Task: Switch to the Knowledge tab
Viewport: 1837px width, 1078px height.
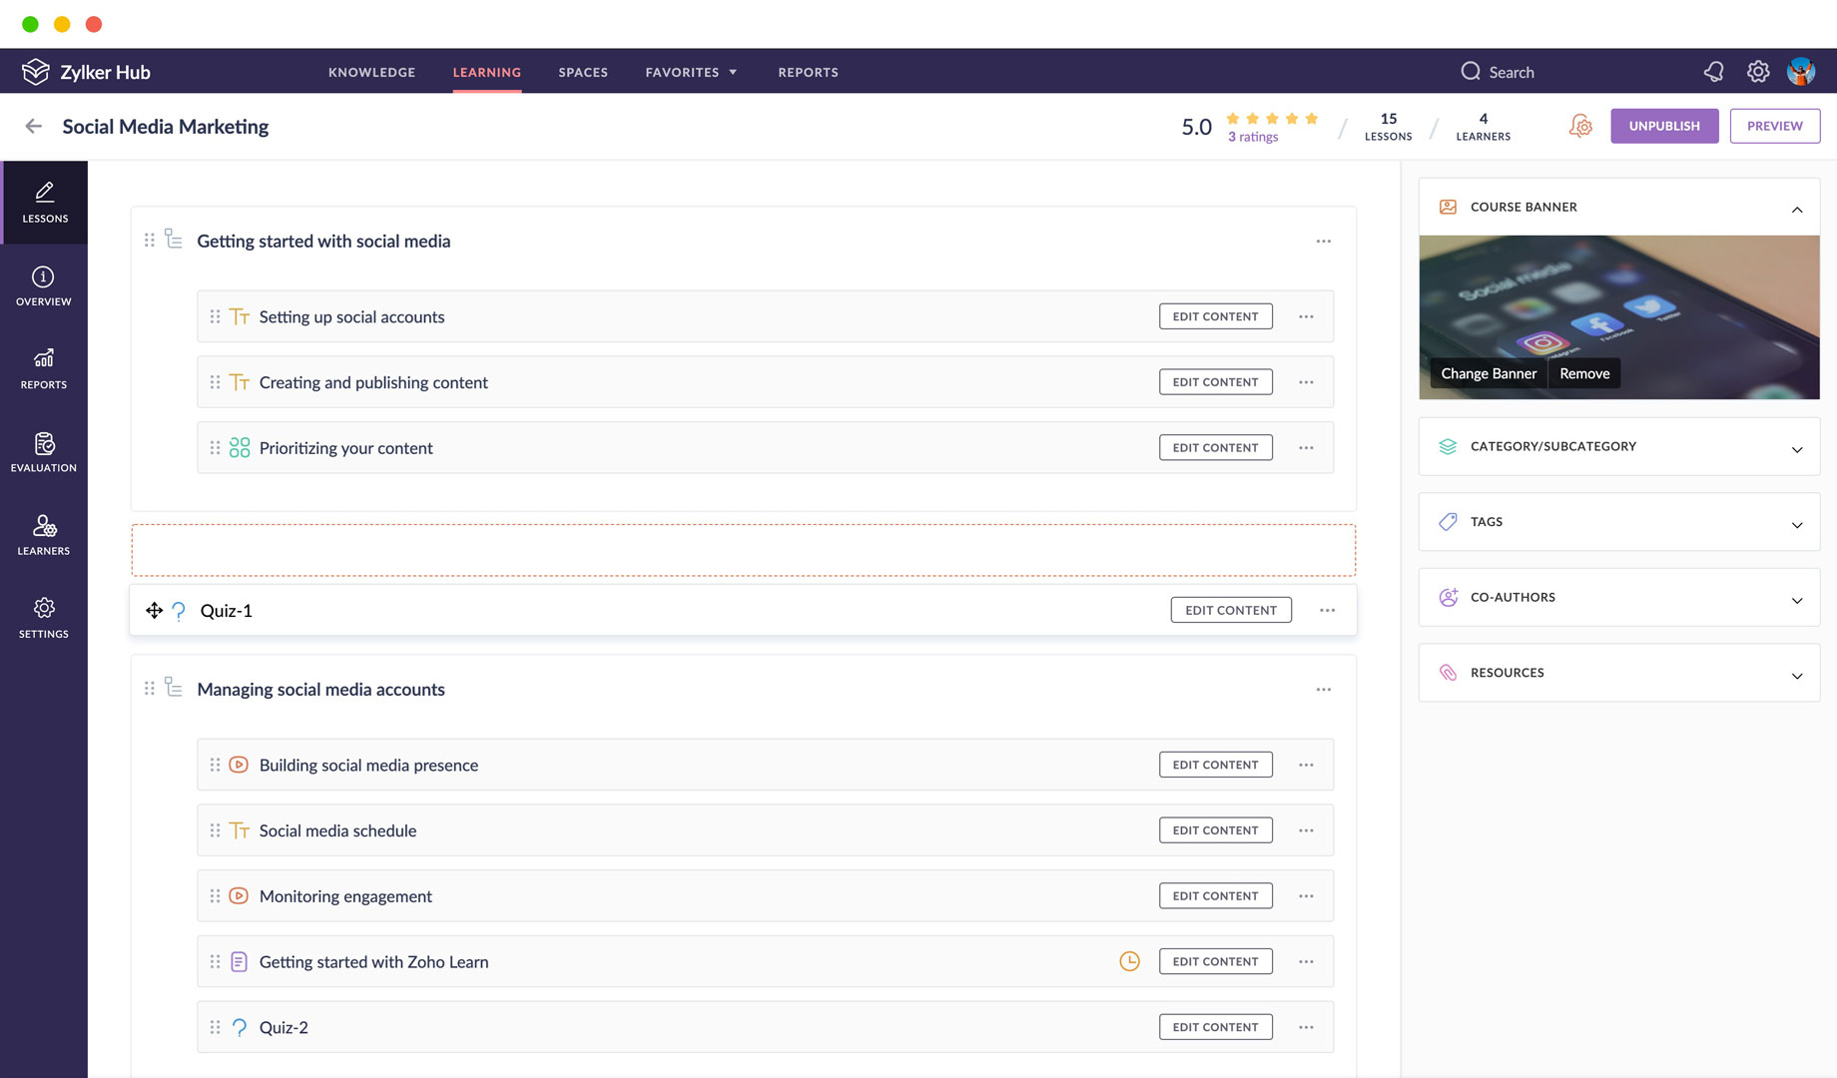Action: pyautogui.click(x=371, y=72)
